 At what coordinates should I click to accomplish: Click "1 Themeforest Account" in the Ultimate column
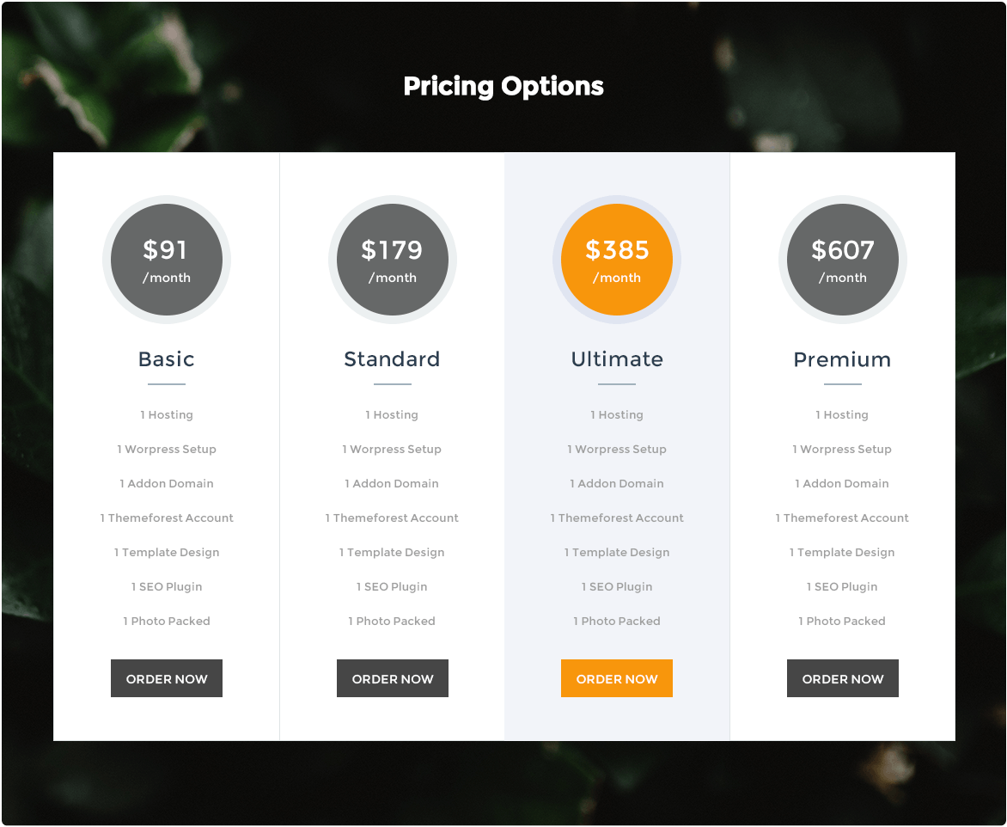click(617, 518)
